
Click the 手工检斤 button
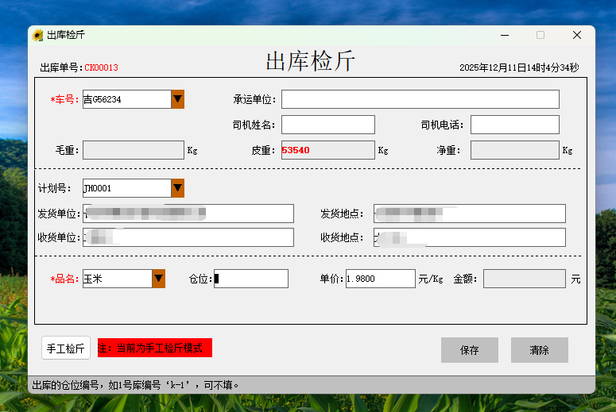(66, 348)
